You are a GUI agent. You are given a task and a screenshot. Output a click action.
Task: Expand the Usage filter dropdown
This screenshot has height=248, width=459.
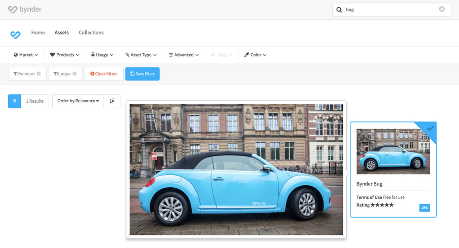(x=102, y=55)
